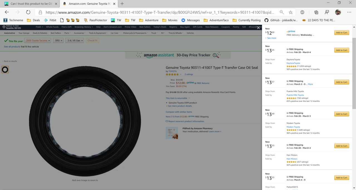The height and width of the screenshot is (190, 356).
Task: Open the AdventureTaco bookmarks folder
Action: [216, 20]
